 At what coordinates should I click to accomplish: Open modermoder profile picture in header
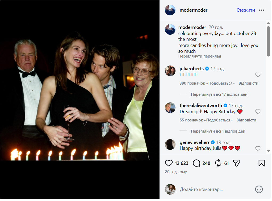coord(170,10)
